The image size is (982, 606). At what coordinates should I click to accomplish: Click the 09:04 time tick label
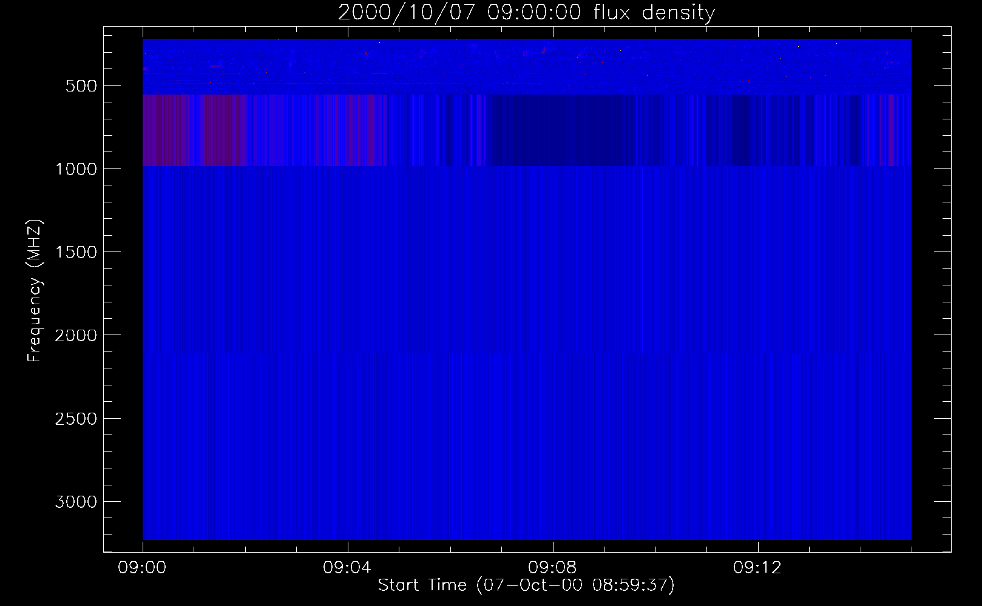pyautogui.click(x=347, y=568)
